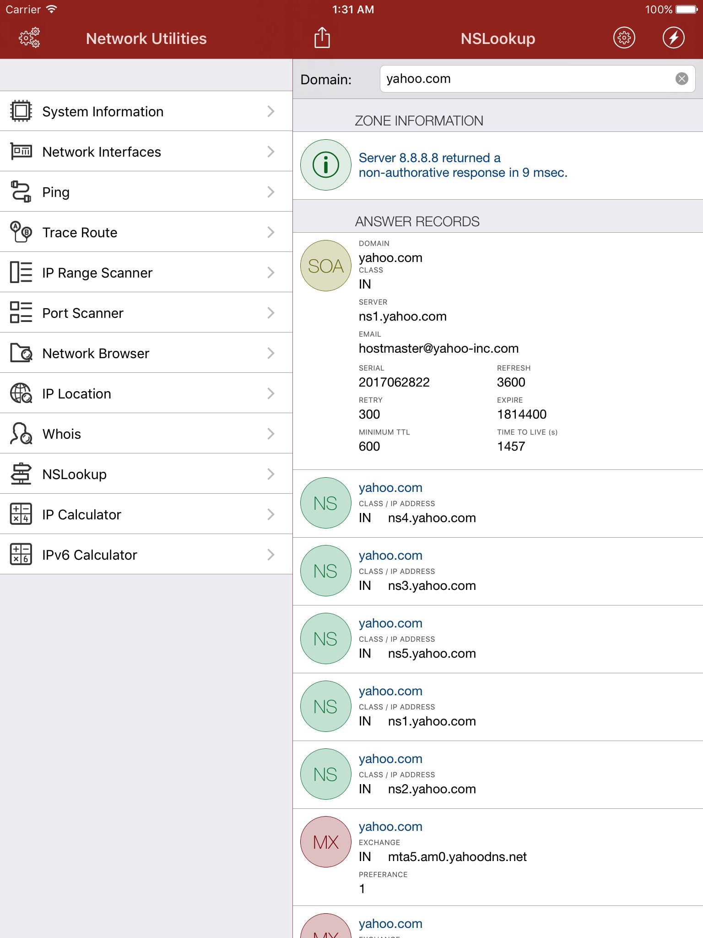Tap the green info icon in Zone Information
Screen dimensions: 703x938
point(326,165)
